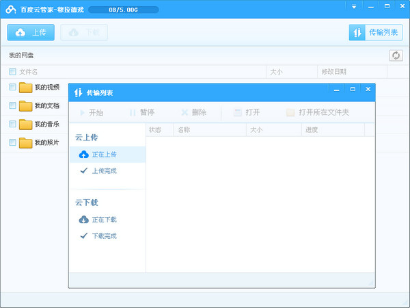The width and height of the screenshot is (410, 308).
Task: Click the 进度 column header in transfer list
Action: (x=333, y=130)
